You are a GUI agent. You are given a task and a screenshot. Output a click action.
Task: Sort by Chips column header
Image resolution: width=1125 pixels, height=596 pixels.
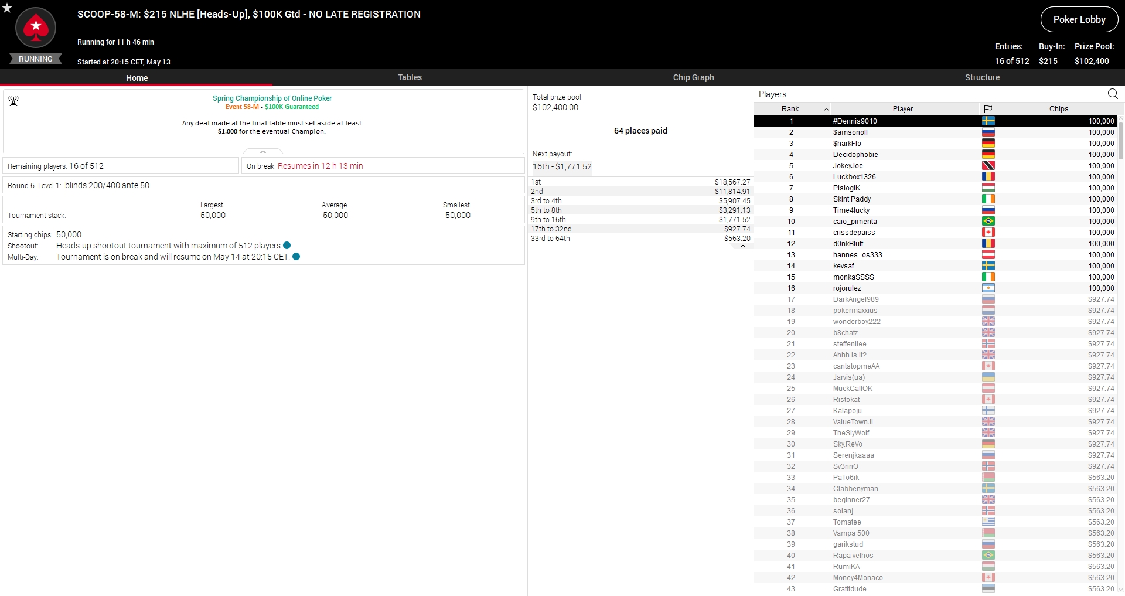(1058, 109)
